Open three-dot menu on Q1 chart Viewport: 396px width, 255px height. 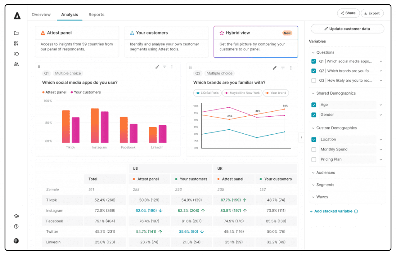172,67
